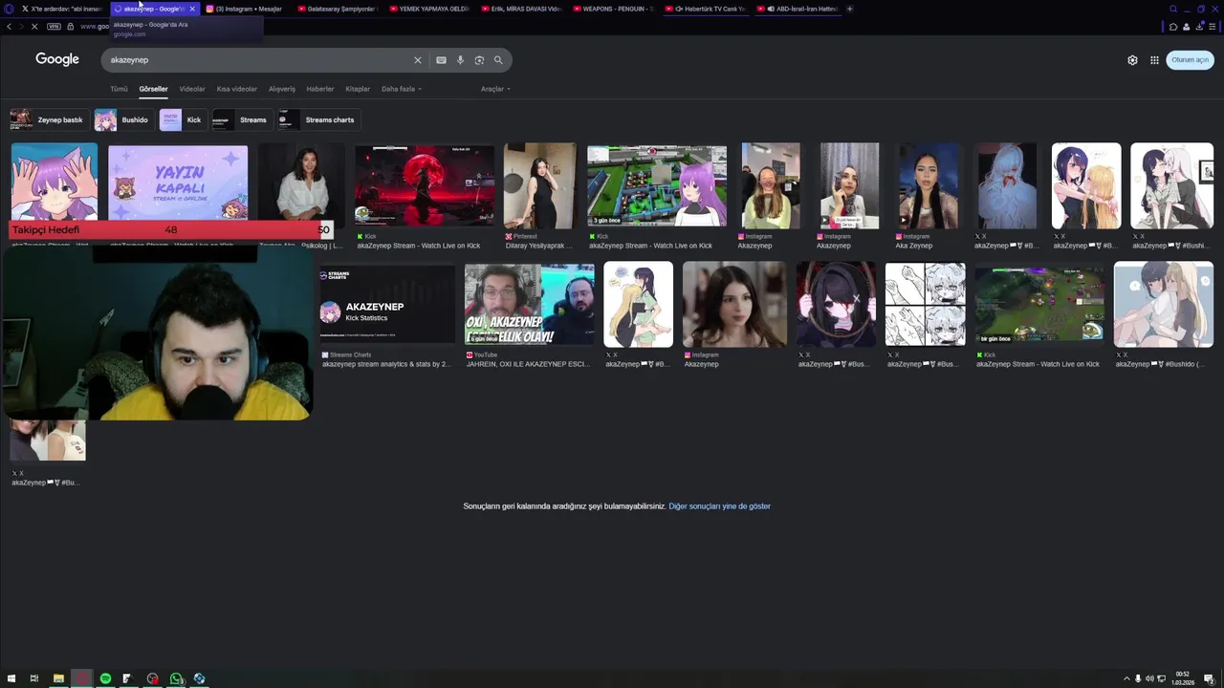Close the akazeynep Google browser tab

point(192,9)
